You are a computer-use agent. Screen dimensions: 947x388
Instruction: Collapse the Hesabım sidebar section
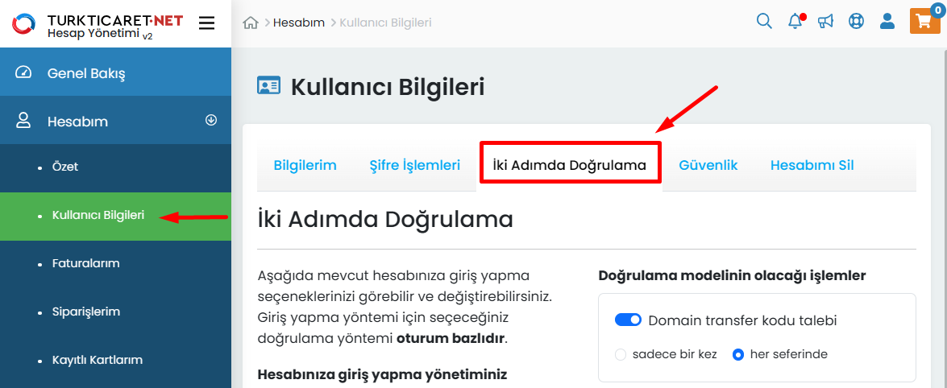click(211, 121)
